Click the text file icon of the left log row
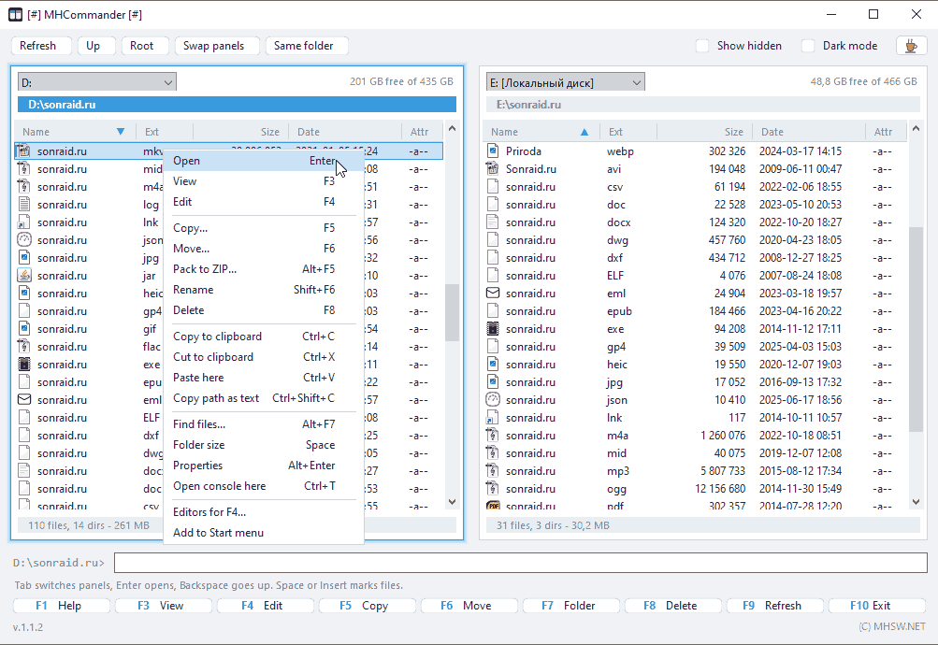 pos(24,205)
